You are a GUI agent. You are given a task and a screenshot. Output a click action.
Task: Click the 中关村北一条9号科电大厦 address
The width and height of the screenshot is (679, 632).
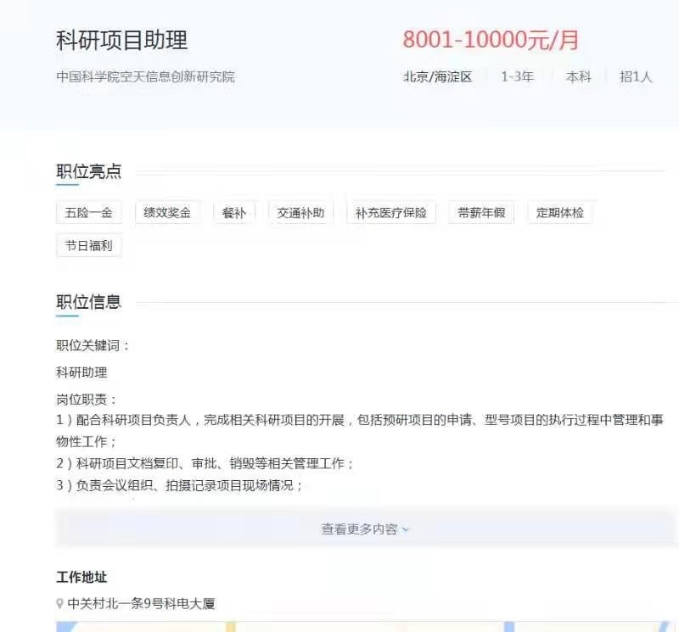[x=141, y=604]
